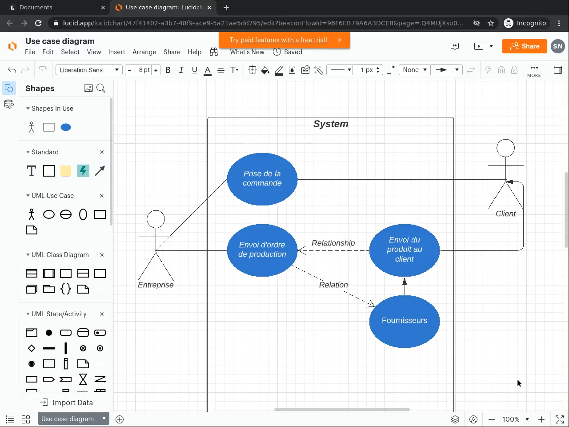Toggle the right side panel
The height and width of the screenshot is (427, 569).
click(557, 70)
